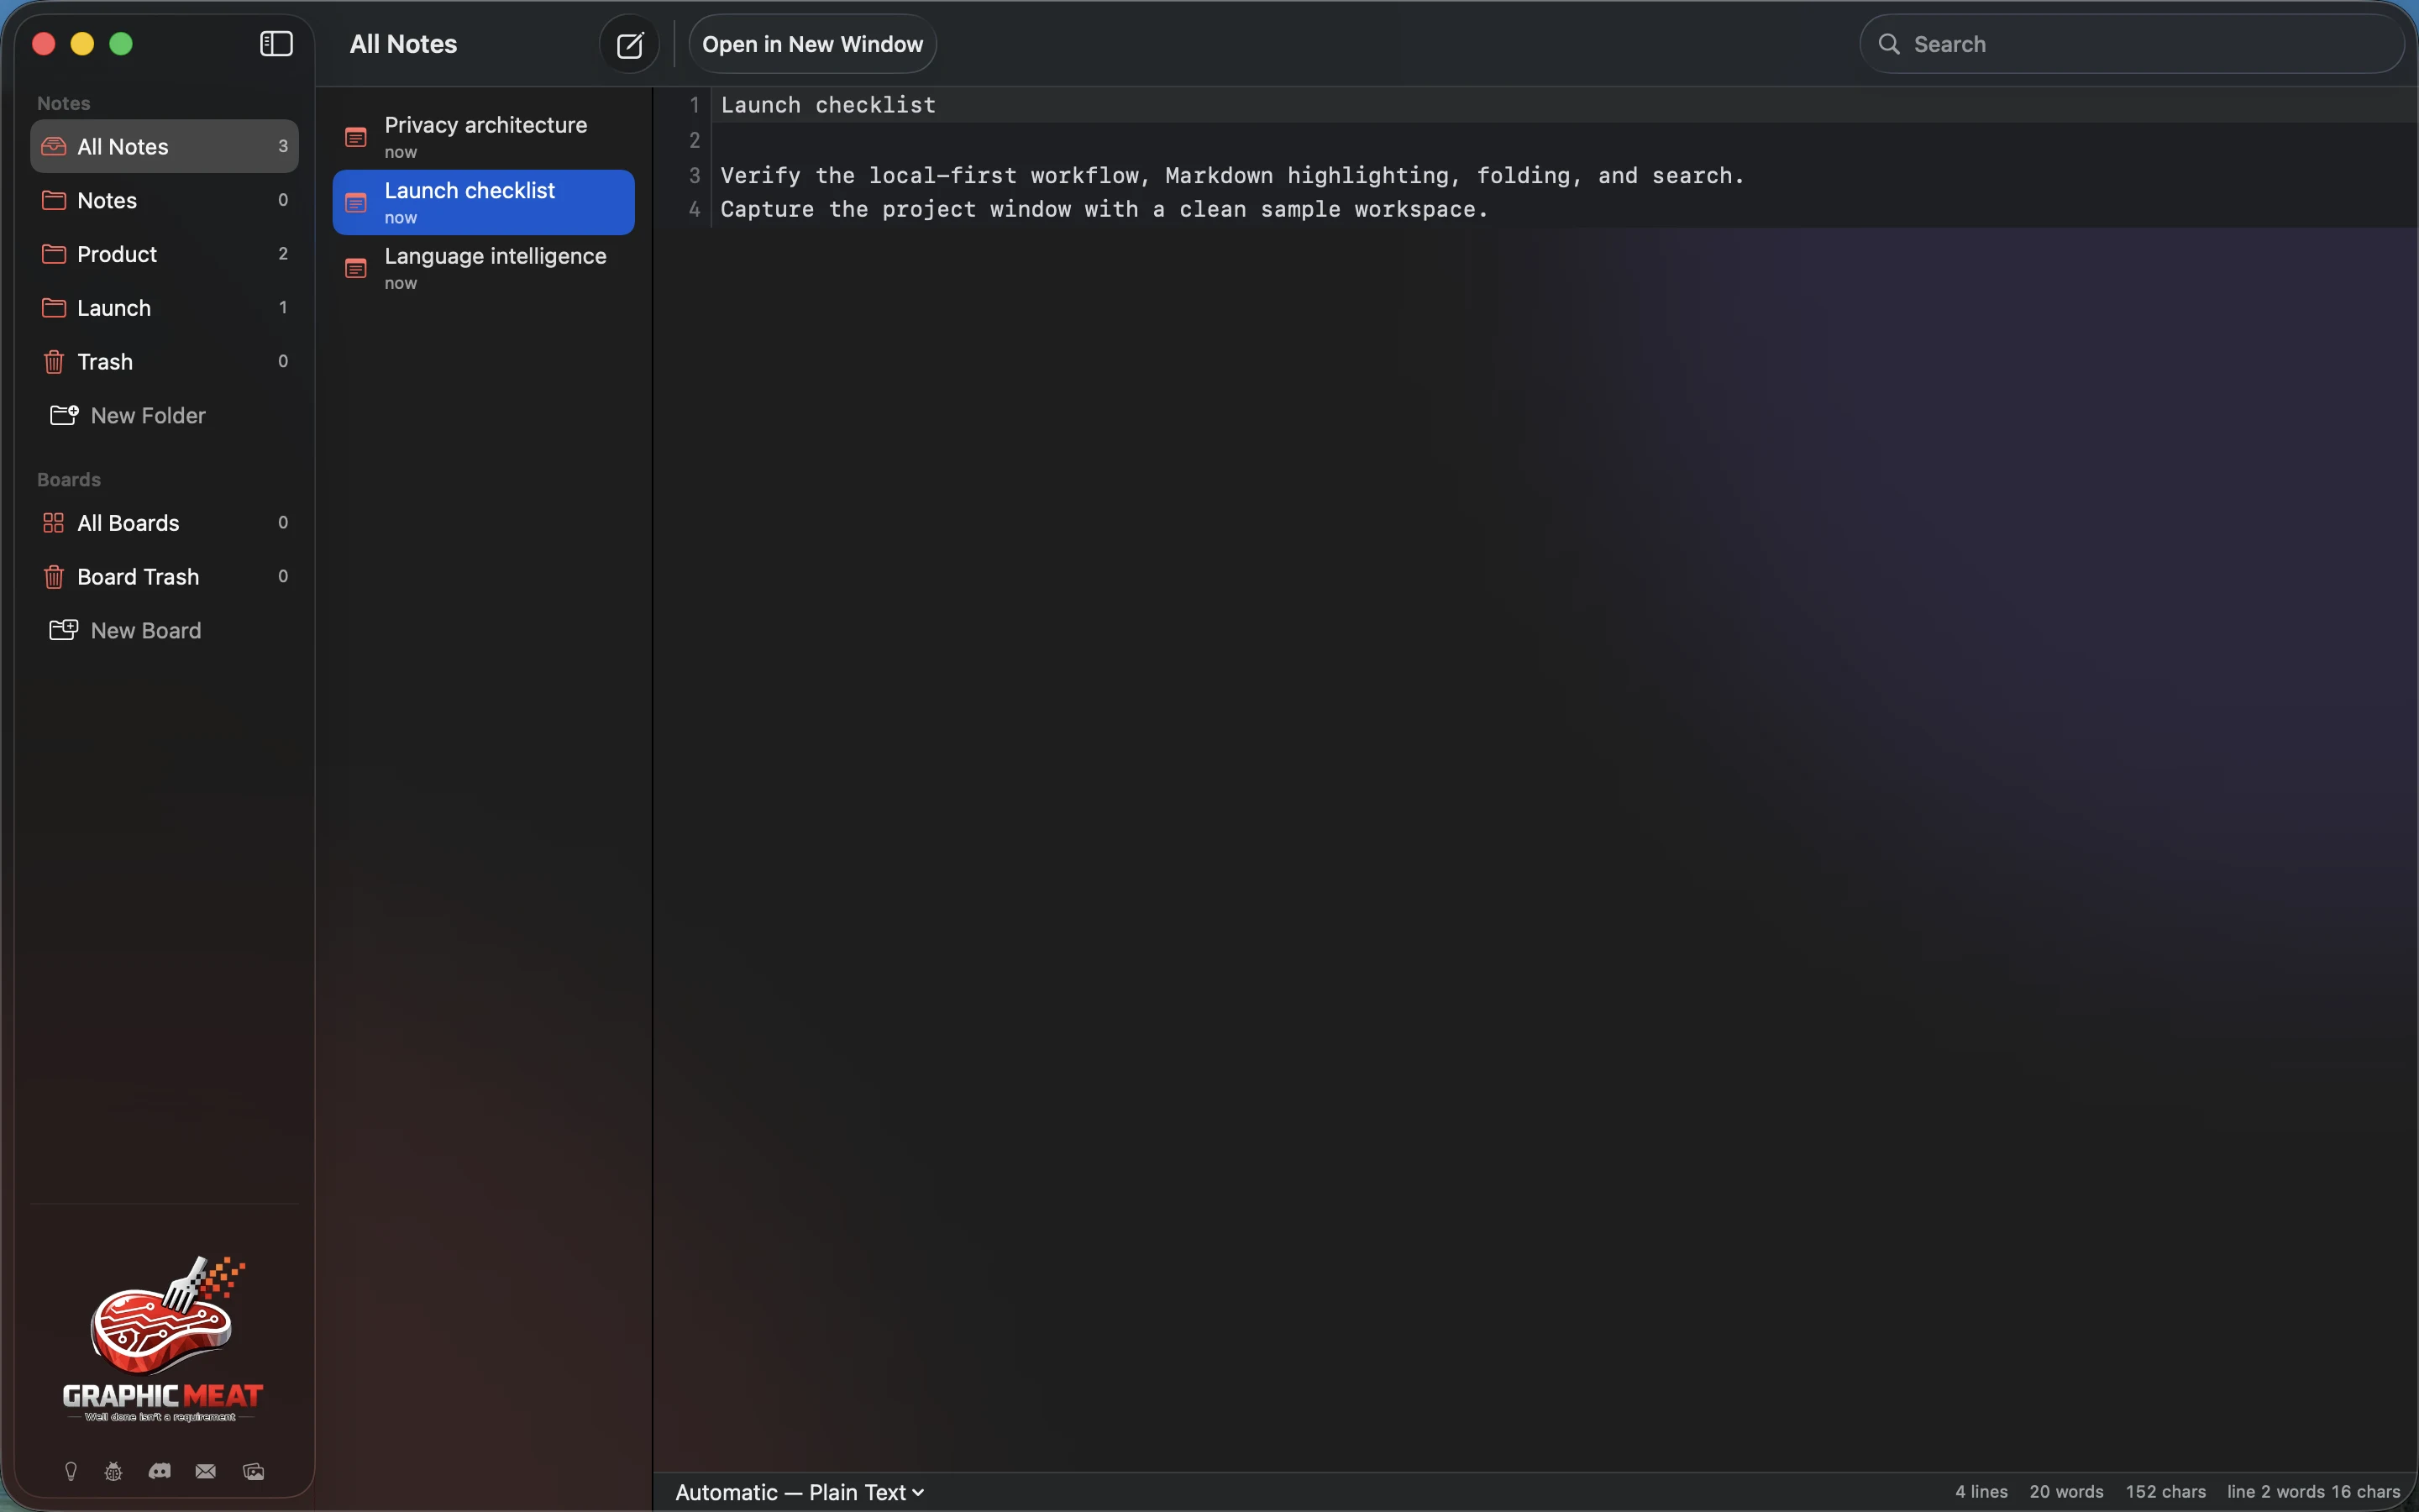Create a new note with compose icon

pyautogui.click(x=630, y=45)
